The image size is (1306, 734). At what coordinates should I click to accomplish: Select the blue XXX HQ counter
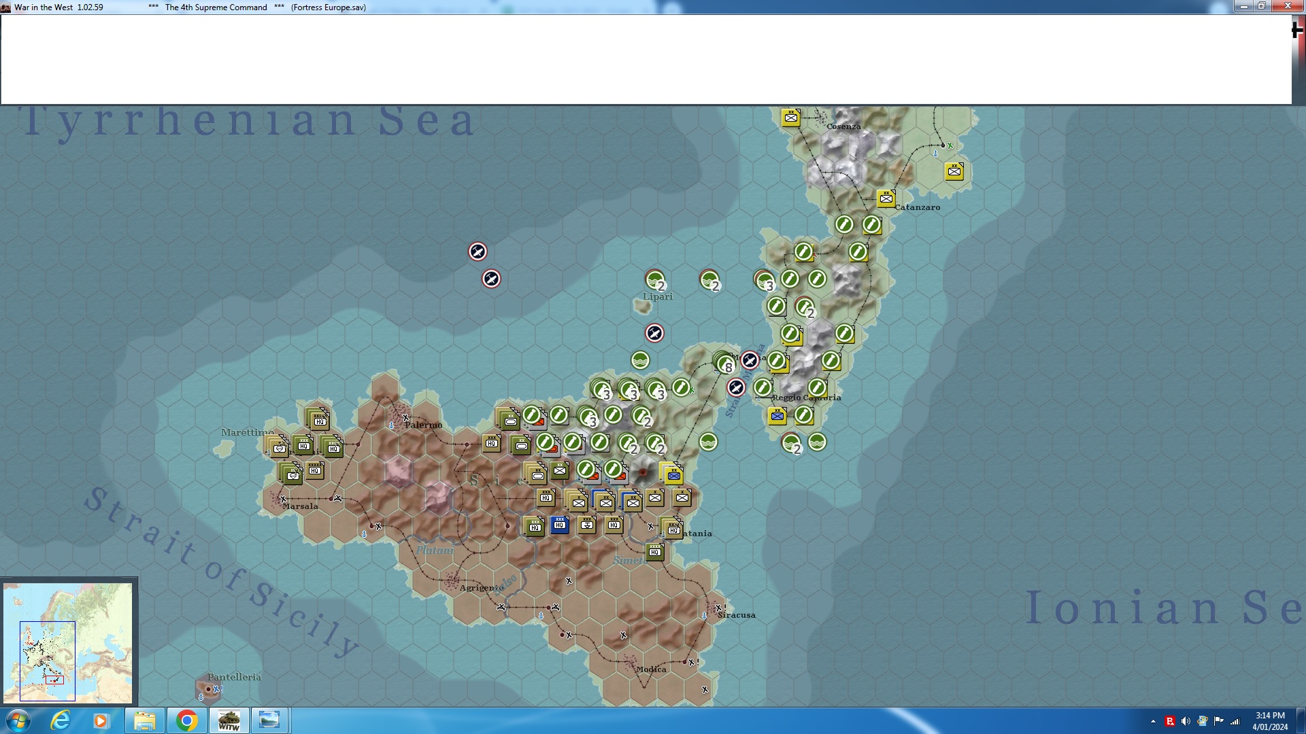click(x=559, y=525)
